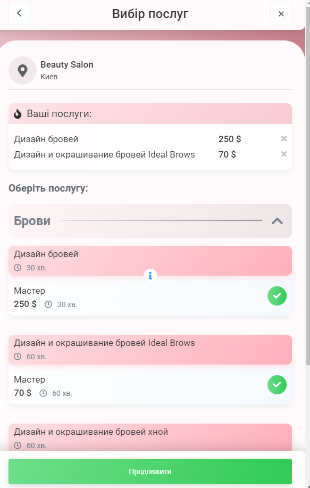Uncheck Мастер option for Дизайн бровей
This screenshot has width=310, height=488.
click(x=277, y=296)
